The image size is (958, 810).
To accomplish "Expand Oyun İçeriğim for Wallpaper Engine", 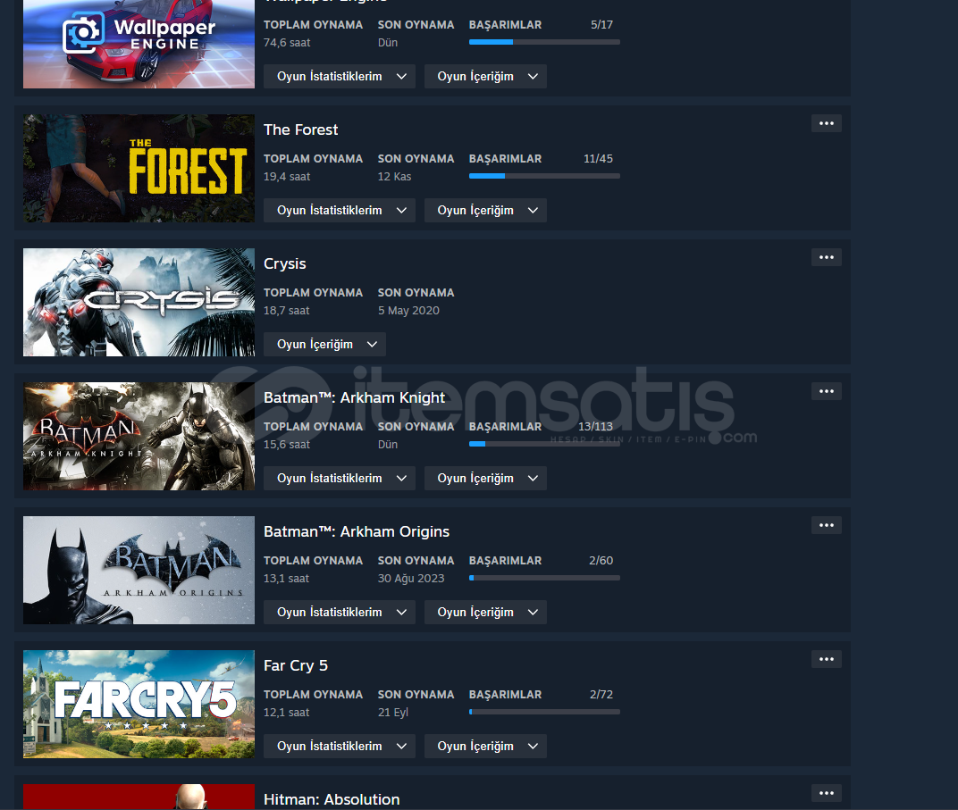I will pos(485,76).
